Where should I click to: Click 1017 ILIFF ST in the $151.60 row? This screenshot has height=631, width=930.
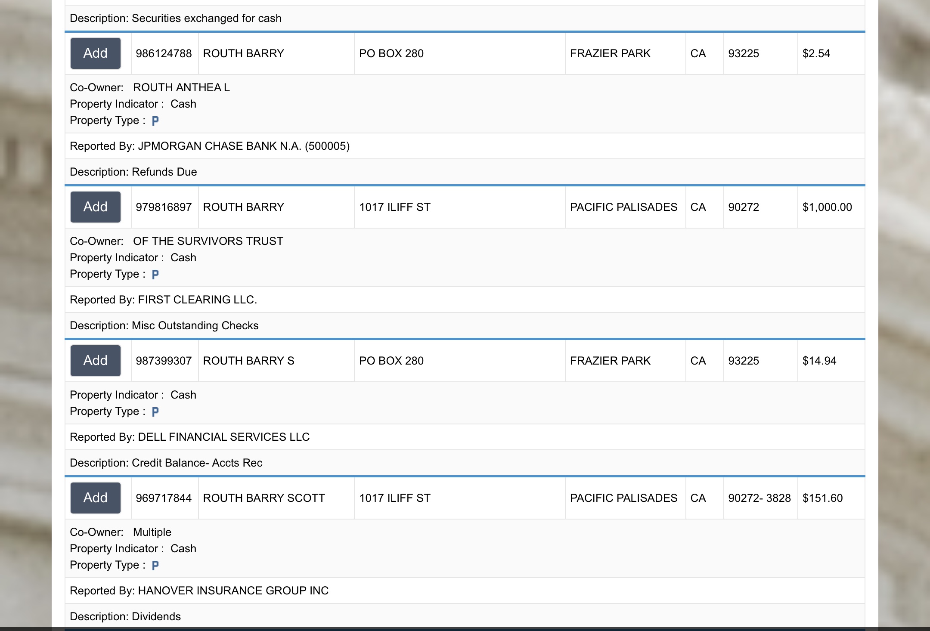tap(395, 498)
